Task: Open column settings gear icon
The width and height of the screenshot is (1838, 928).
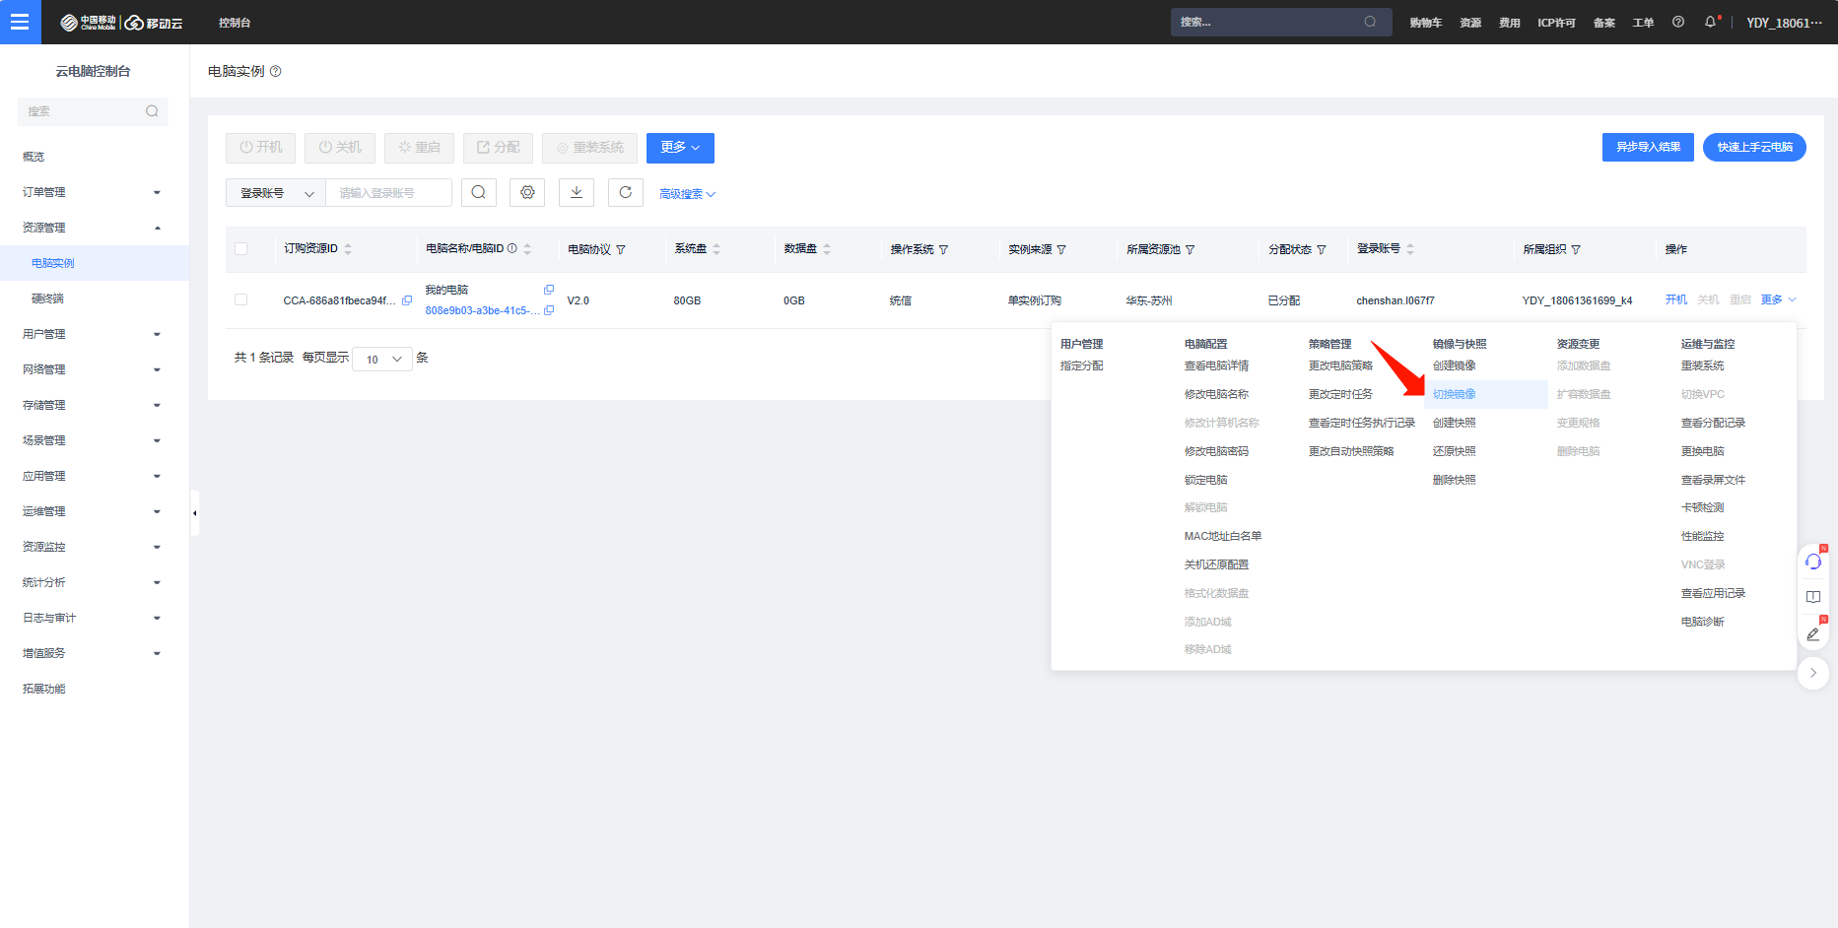Action: tap(527, 192)
